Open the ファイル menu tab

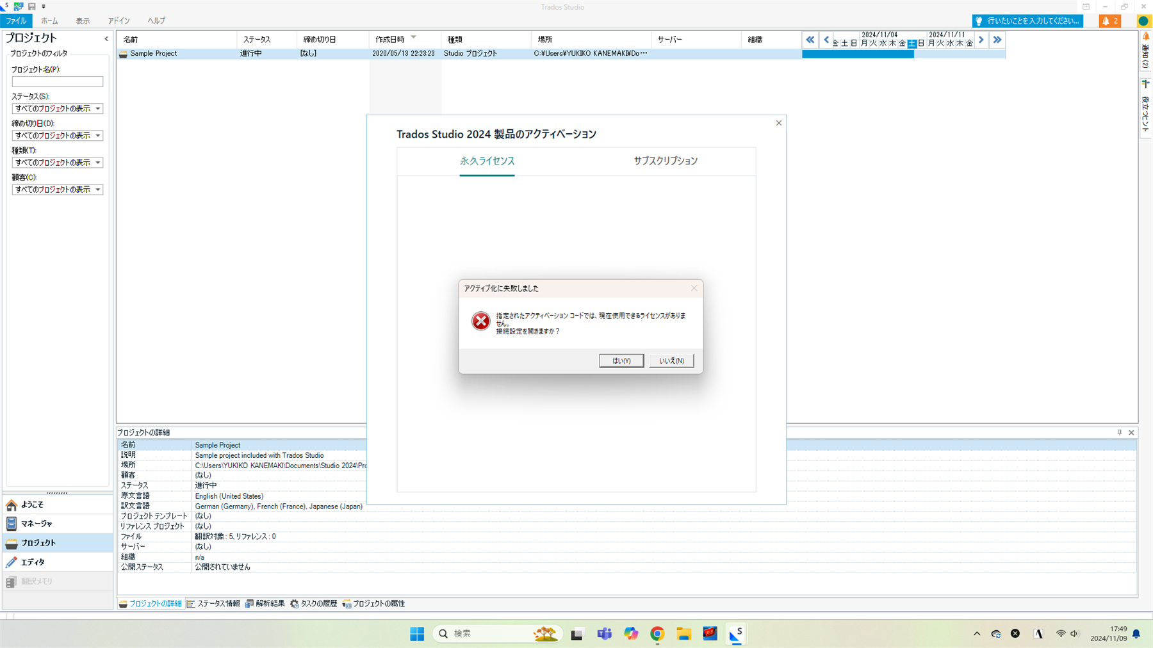[16, 20]
